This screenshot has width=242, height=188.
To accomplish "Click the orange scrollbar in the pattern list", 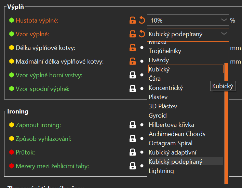I will tap(226, 120).
